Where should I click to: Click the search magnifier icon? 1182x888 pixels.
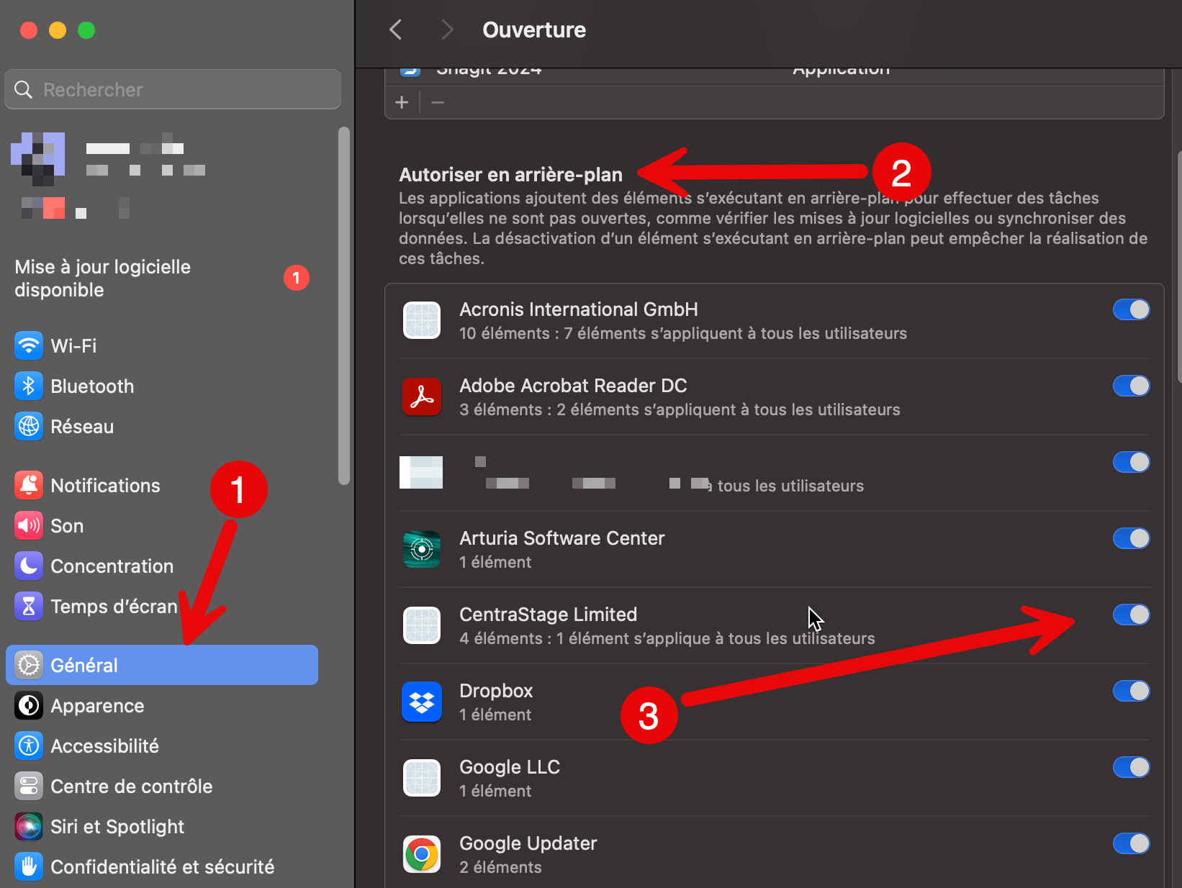24,90
